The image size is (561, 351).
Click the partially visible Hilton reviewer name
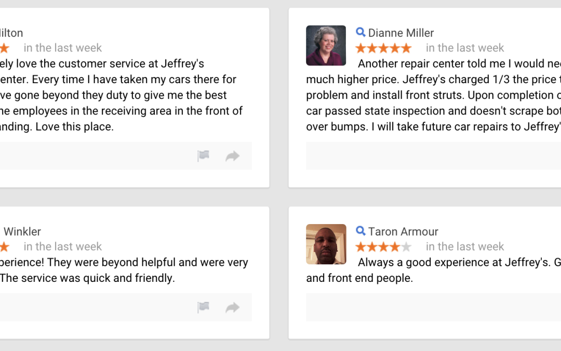11,33
